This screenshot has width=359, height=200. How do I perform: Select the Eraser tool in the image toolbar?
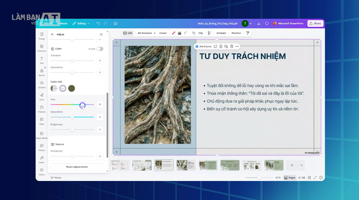pyautogui.click(x=163, y=33)
